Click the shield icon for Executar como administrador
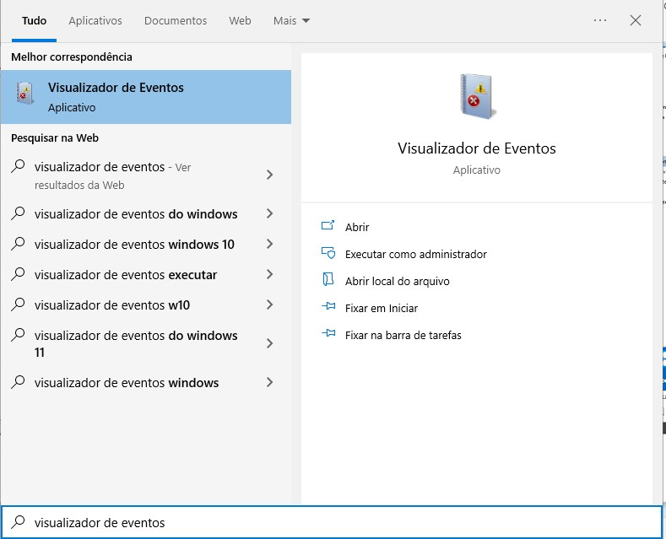 328,253
